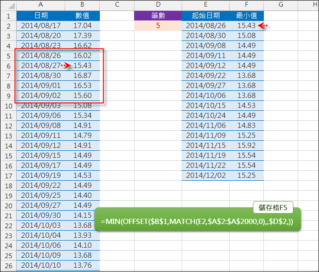This screenshot has height=272, width=319.
Task: Select cell with value 13.76
Action: click(82, 265)
